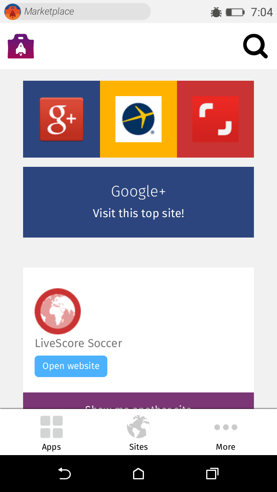Viewport: 277px width, 492px height.
Task: Tap the battery indicator icon
Action: click(235, 12)
